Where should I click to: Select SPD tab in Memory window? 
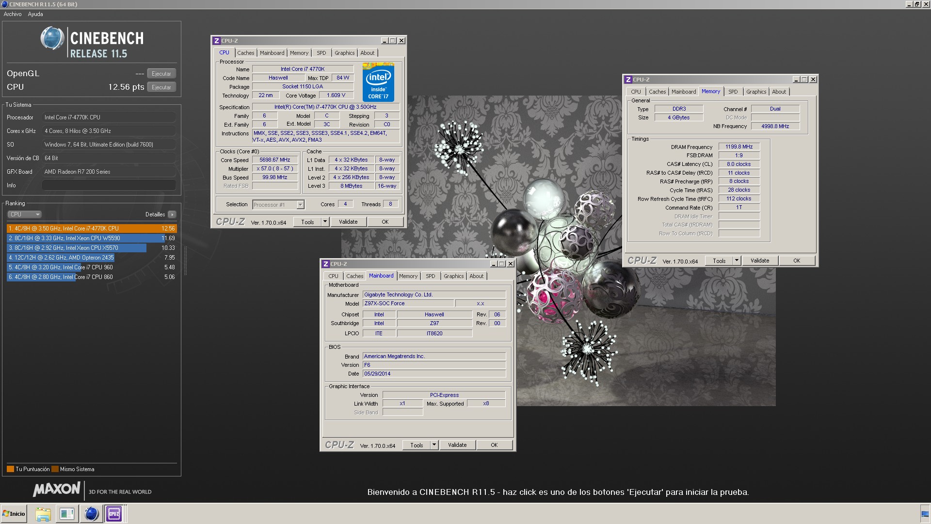pos(733,92)
